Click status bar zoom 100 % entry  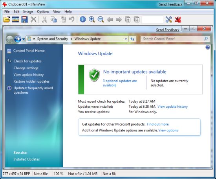pos(58,174)
